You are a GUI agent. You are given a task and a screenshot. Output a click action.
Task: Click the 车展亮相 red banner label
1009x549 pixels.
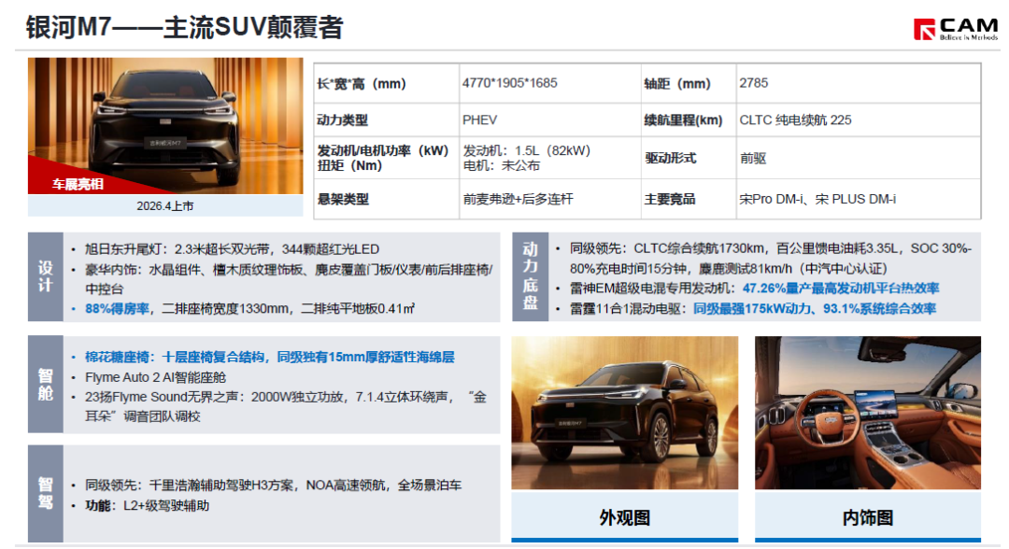(78, 185)
